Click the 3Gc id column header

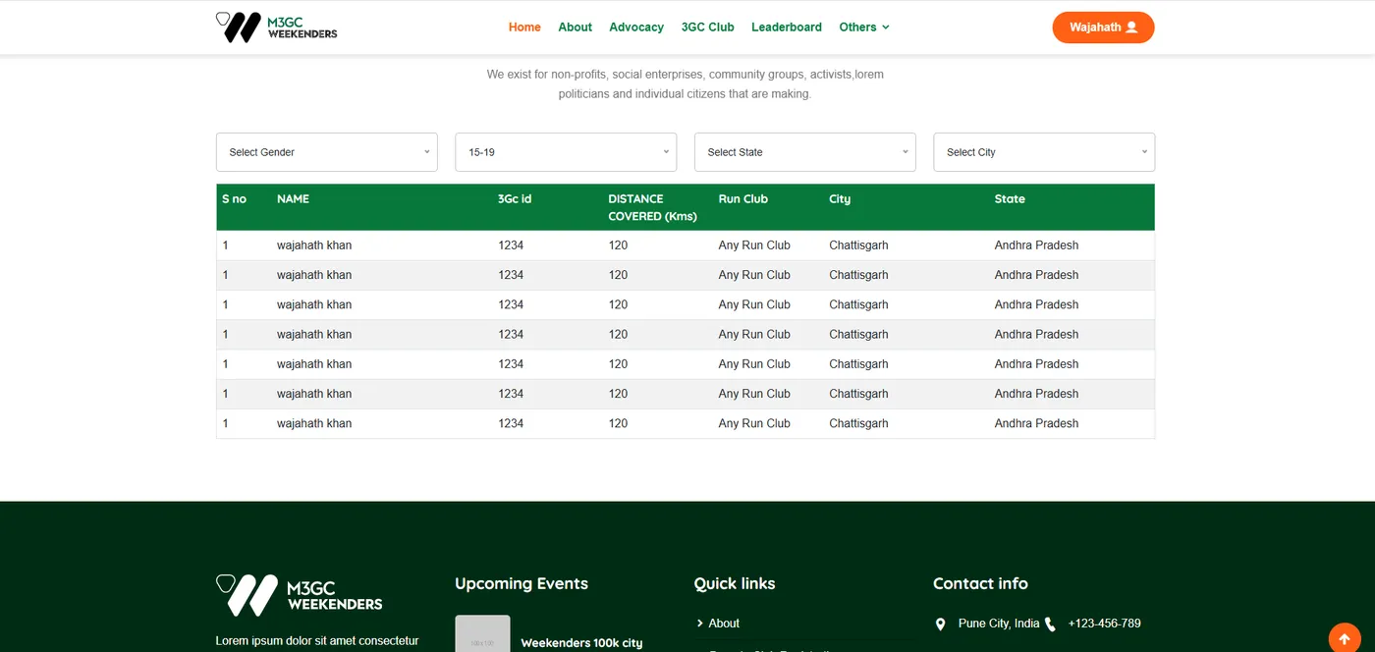(515, 198)
